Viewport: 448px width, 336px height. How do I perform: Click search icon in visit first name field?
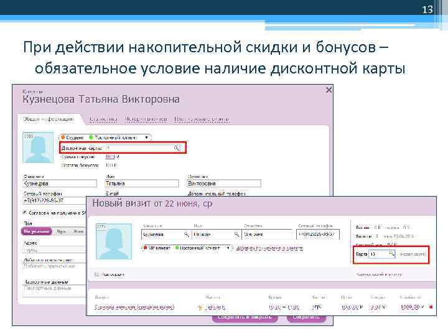[x=236, y=235]
